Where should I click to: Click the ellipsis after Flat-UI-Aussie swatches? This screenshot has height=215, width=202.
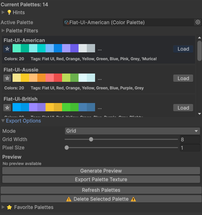(x=100, y=79)
